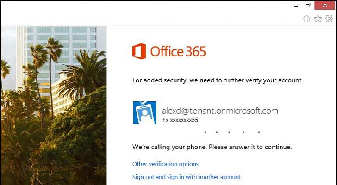Click the loading dots progress indicator
This screenshot has width=337, height=185.
point(231,132)
